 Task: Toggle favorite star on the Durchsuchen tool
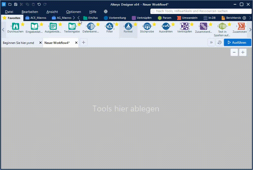coord(23,24)
